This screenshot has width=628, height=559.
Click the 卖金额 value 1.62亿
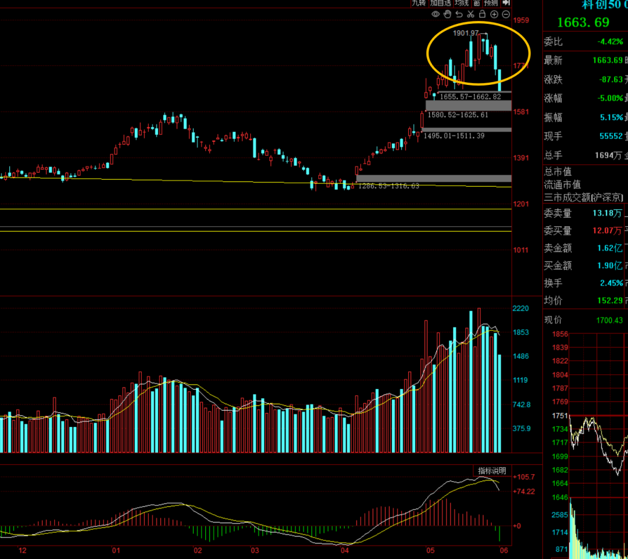[610, 248]
